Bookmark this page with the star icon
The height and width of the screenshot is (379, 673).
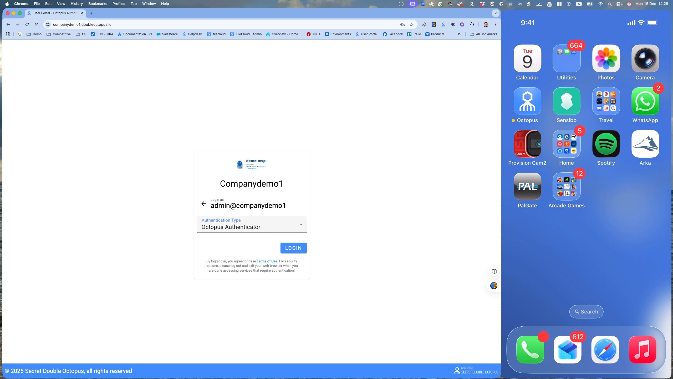click(411, 24)
